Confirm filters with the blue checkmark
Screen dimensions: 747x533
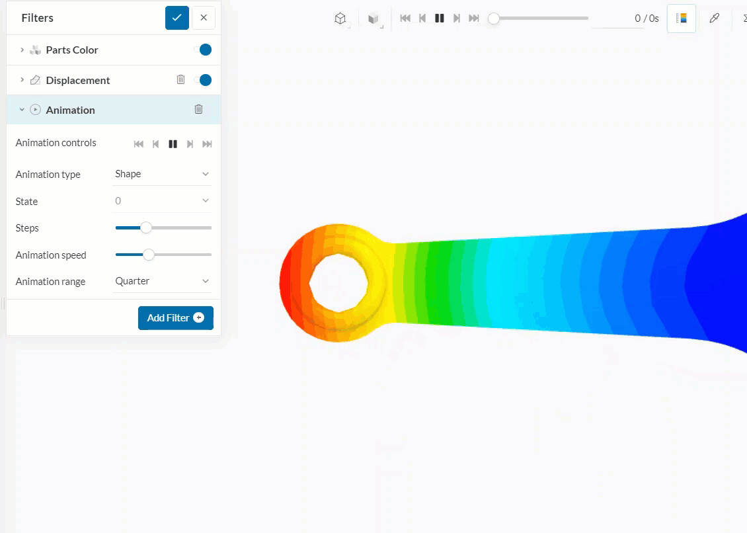(x=177, y=18)
